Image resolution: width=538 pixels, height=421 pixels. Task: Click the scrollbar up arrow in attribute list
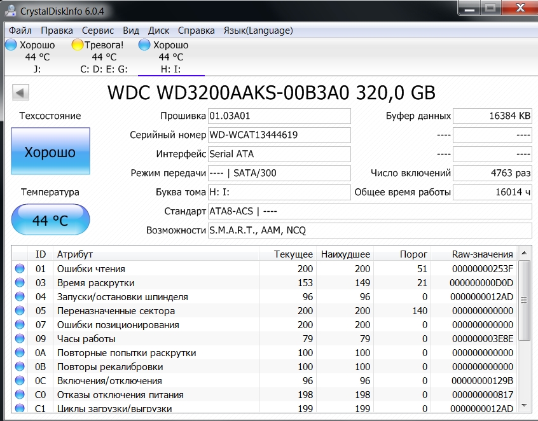click(524, 253)
